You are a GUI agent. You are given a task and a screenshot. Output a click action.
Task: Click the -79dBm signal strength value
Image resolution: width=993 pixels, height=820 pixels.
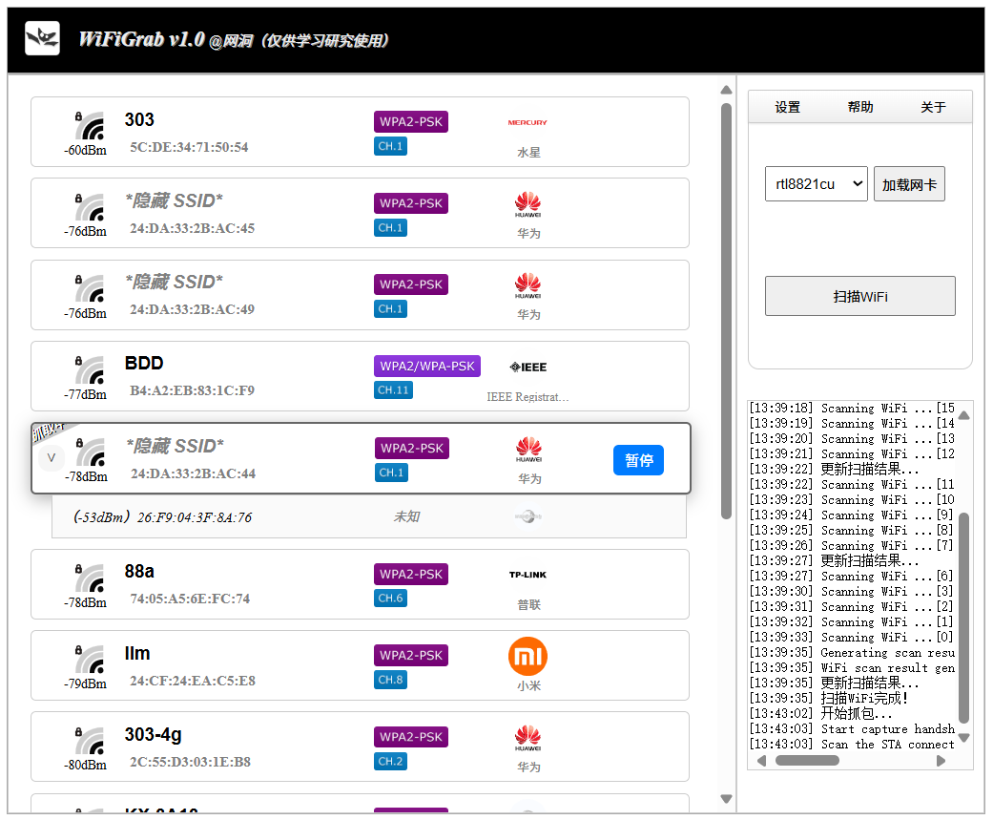click(85, 683)
